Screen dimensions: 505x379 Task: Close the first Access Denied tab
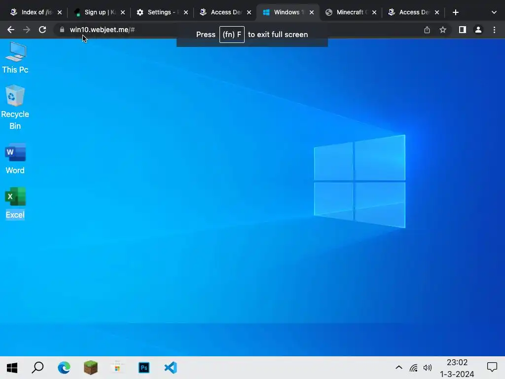[x=249, y=12]
